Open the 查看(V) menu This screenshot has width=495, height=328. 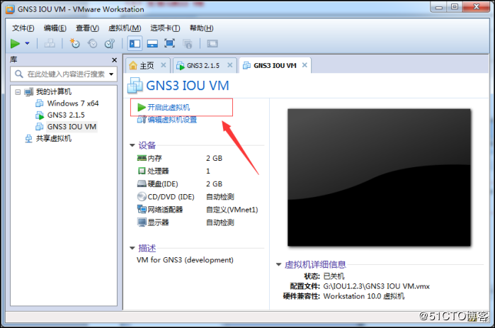(87, 28)
